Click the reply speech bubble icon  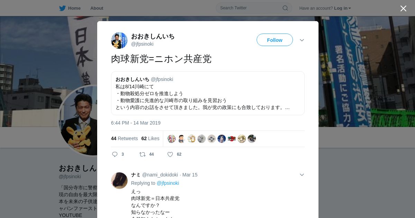[x=115, y=154]
